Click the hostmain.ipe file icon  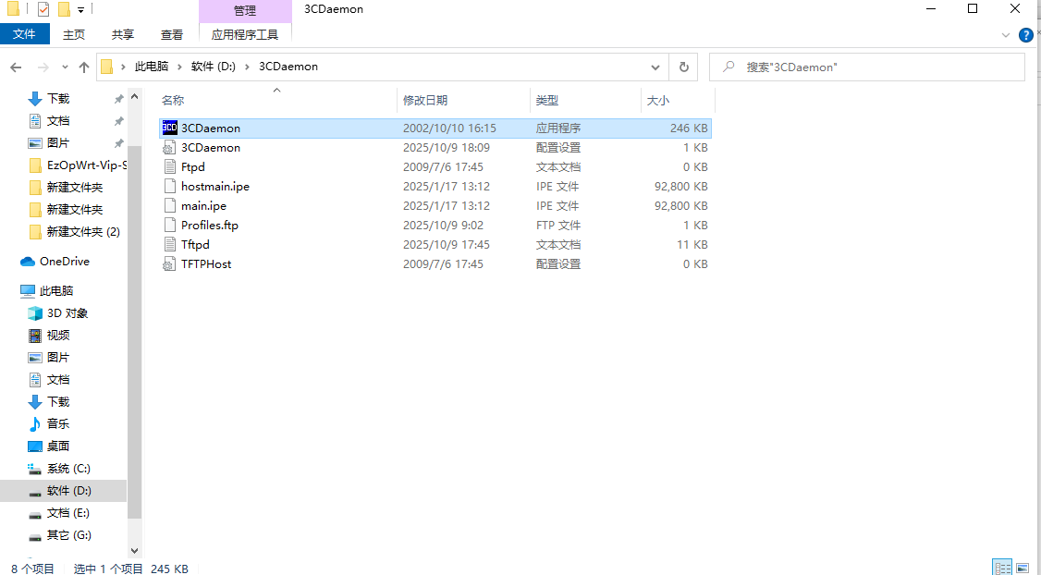pos(170,186)
